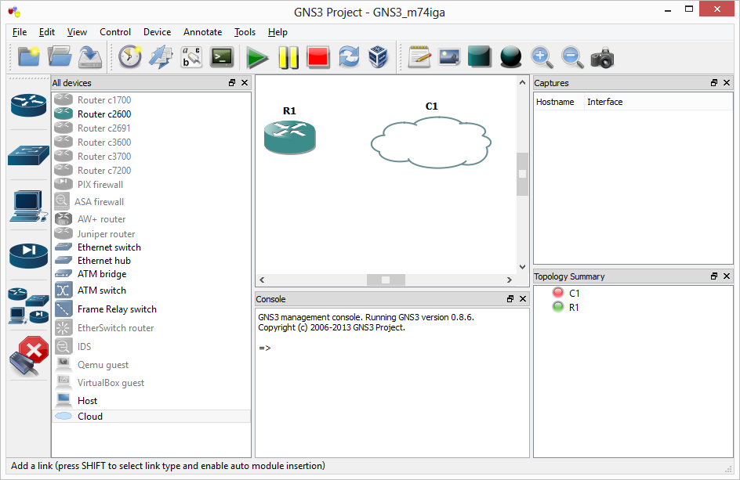
Task: Click the canvas scroll down arrow
Action: tap(522, 267)
